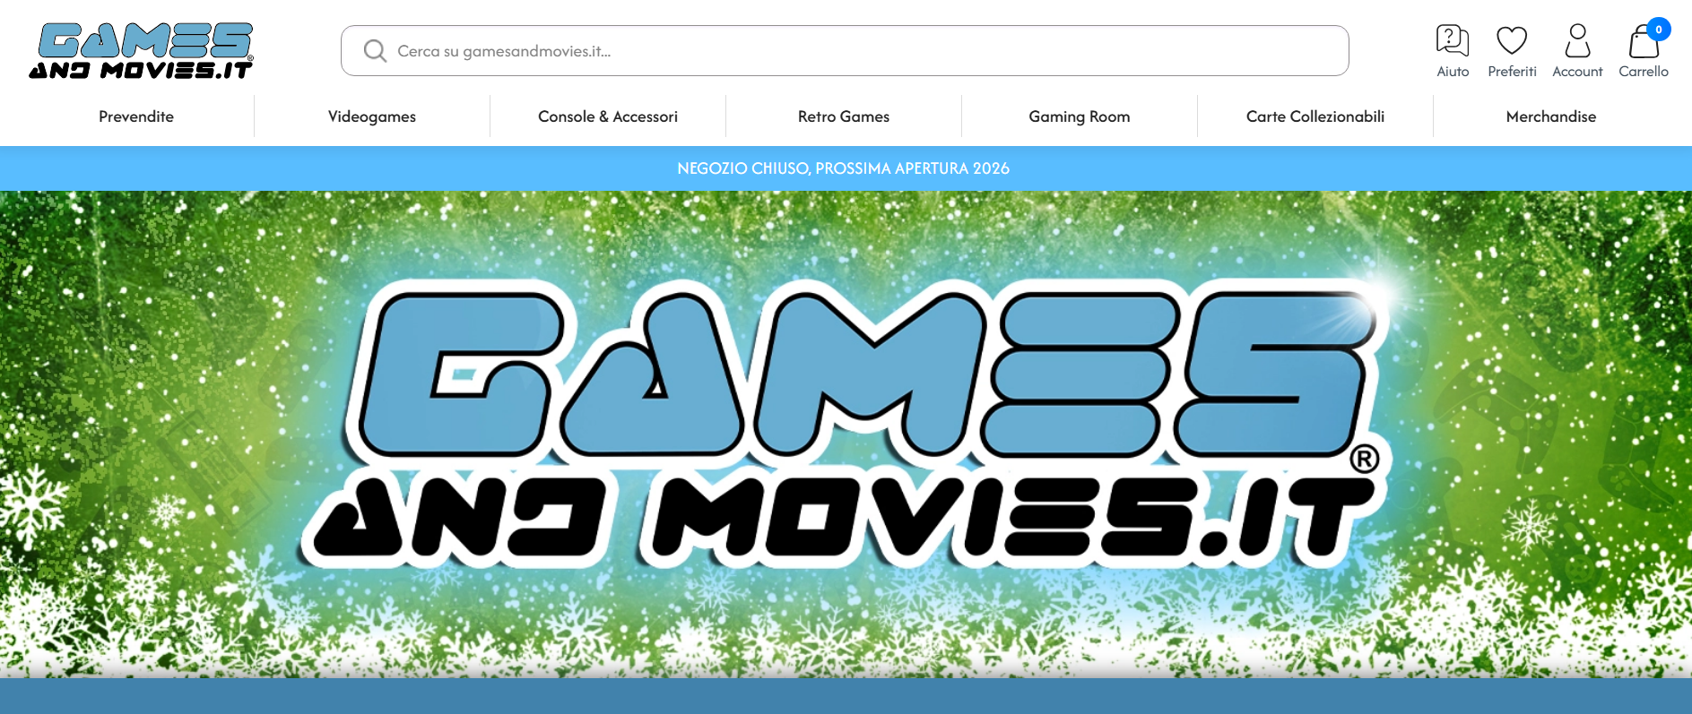Image resolution: width=1692 pixels, height=714 pixels.
Task: Click the magnifying glass search icon
Action: coord(375,51)
